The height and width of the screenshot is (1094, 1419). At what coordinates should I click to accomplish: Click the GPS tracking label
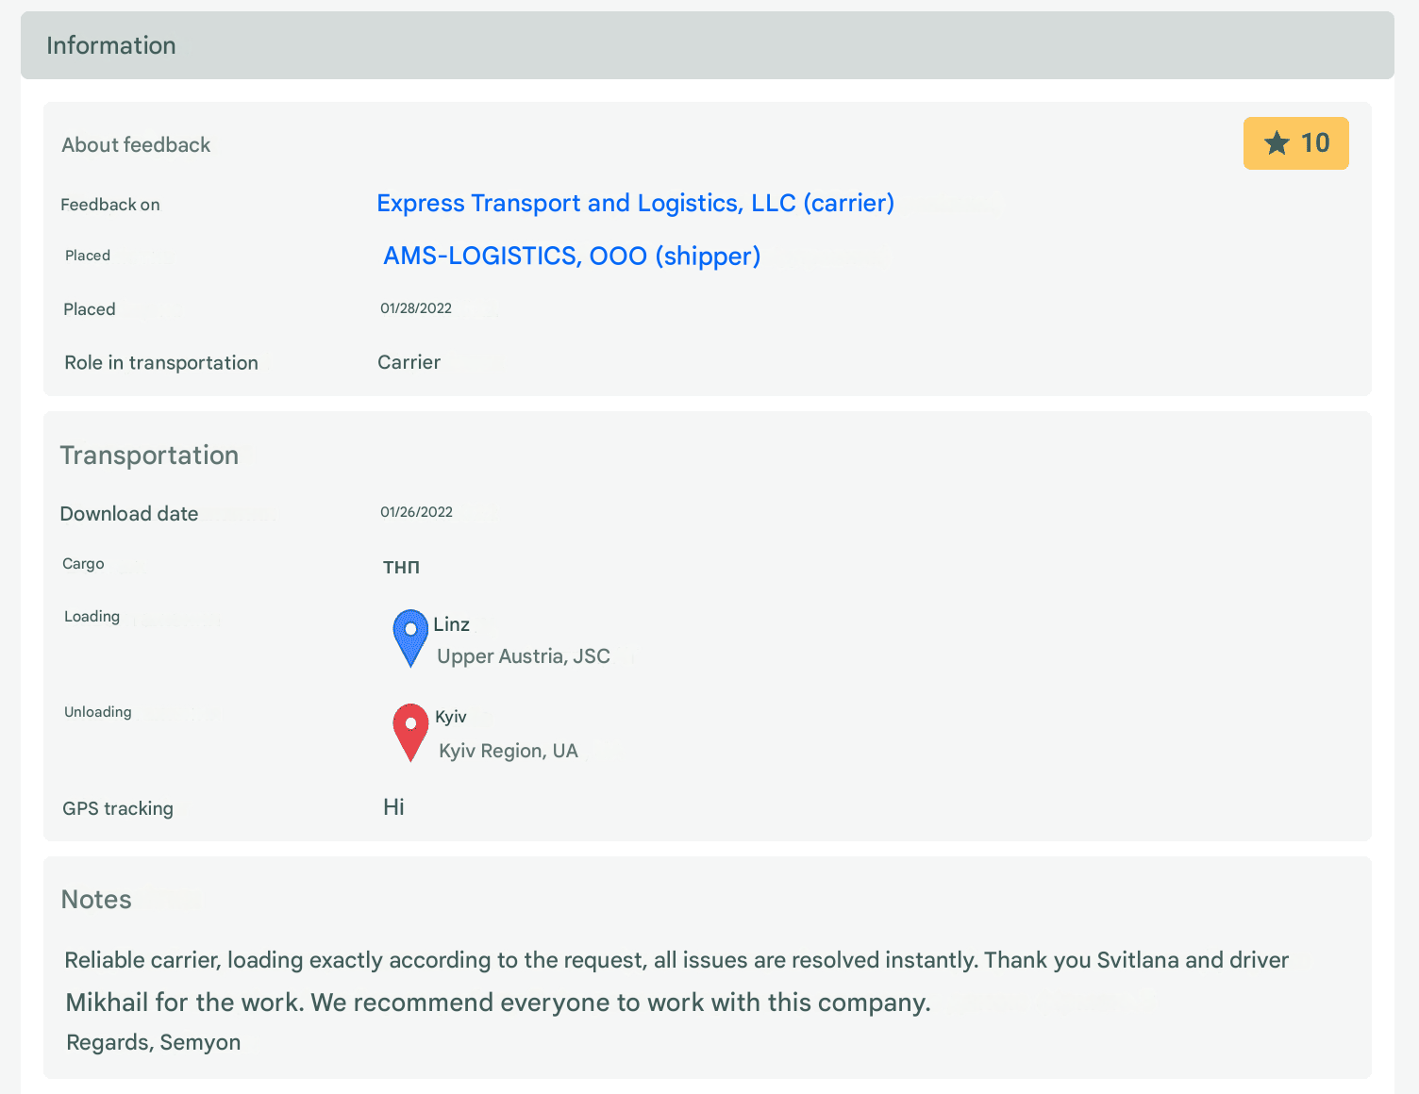coord(118,808)
